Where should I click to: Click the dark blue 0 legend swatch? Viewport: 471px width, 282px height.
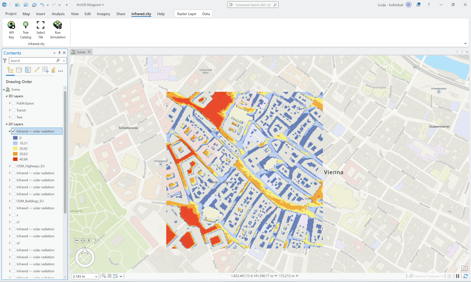click(15, 138)
